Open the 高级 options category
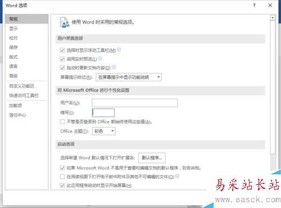 coord(13,76)
